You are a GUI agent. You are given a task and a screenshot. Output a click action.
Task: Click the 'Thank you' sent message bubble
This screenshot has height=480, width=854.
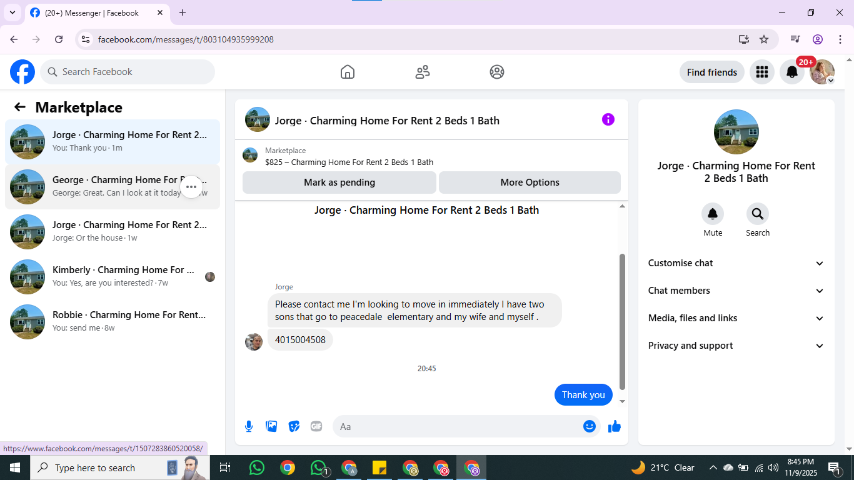click(583, 394)
